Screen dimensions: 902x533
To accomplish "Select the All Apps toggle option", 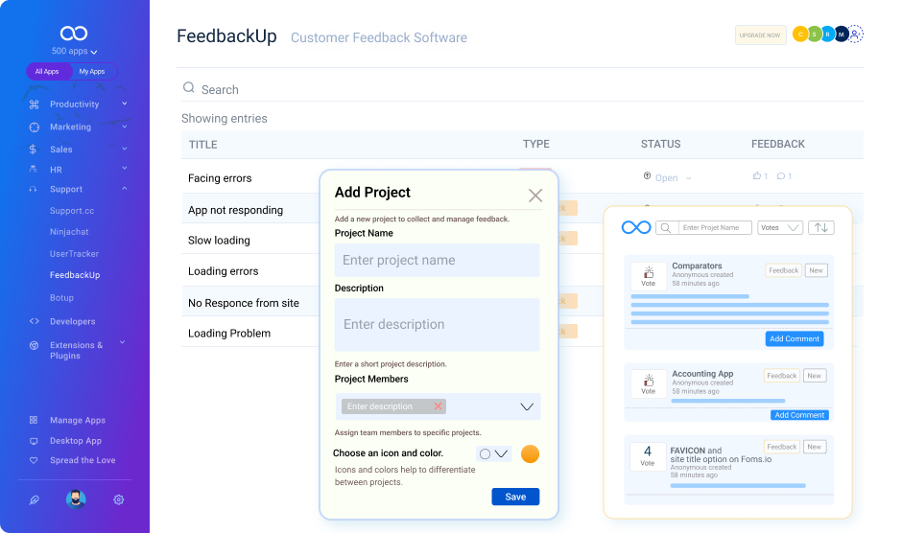I will coord(47,72).
